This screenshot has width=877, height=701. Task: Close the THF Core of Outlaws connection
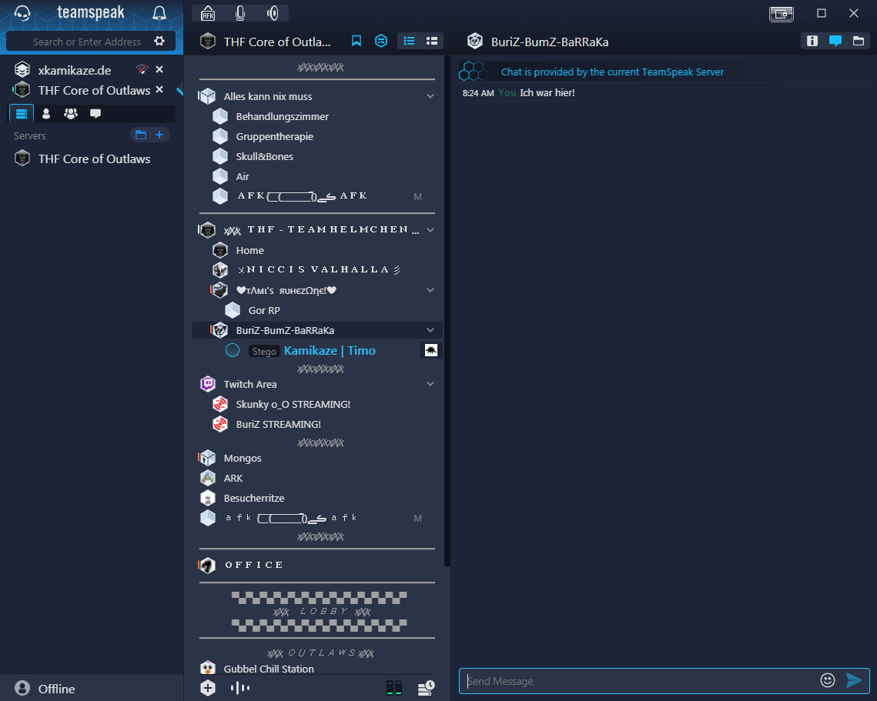coord(159,89)
